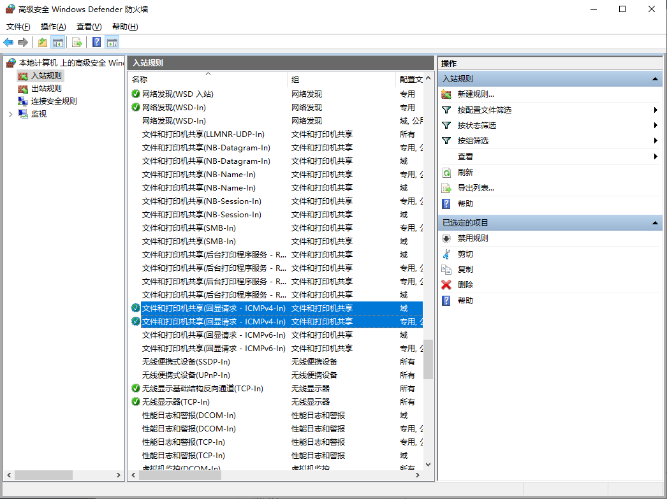The width and height of the screenshot is (667, 499).
Task: Click the 按状态筛选 funnel icon
Action: pyautogui.click(x=446, y=126)
